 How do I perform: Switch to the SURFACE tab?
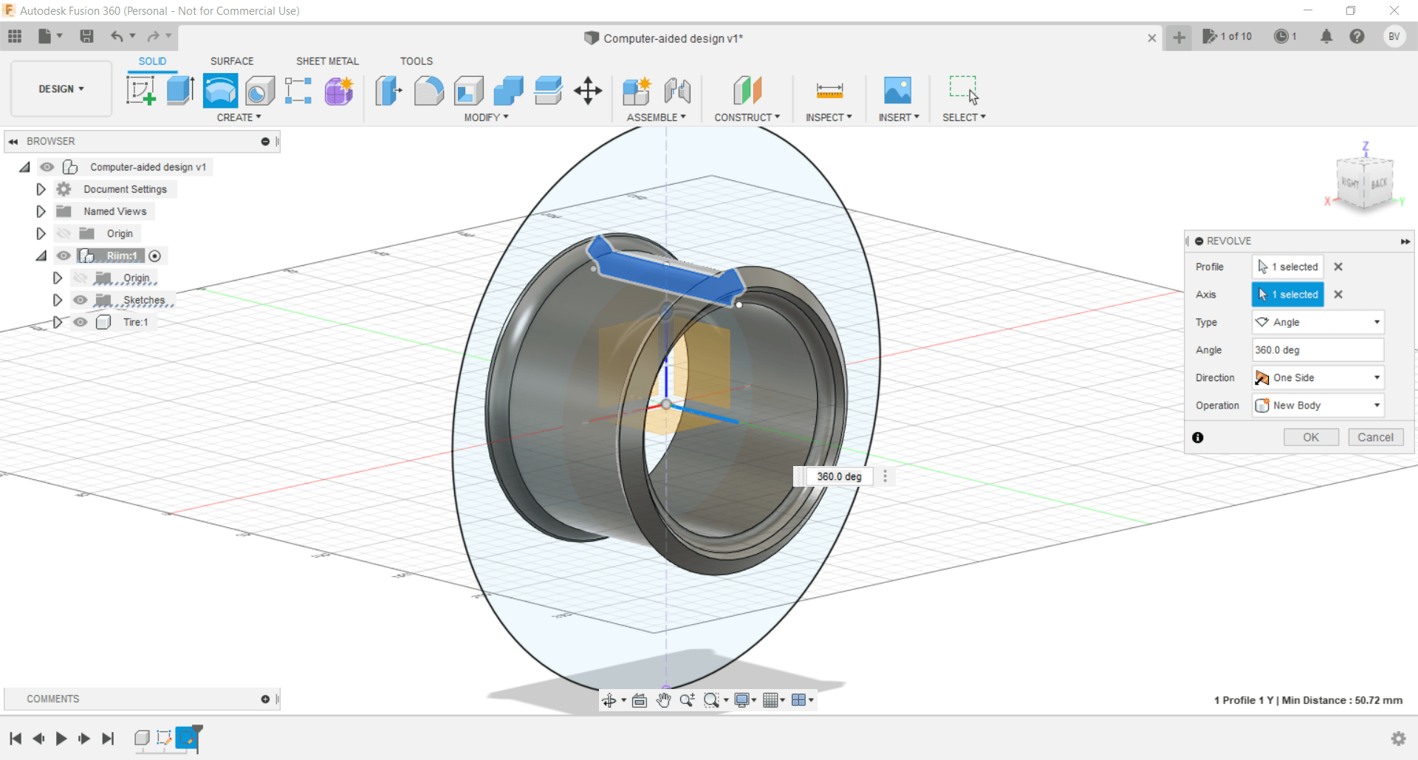coord(231,61)
